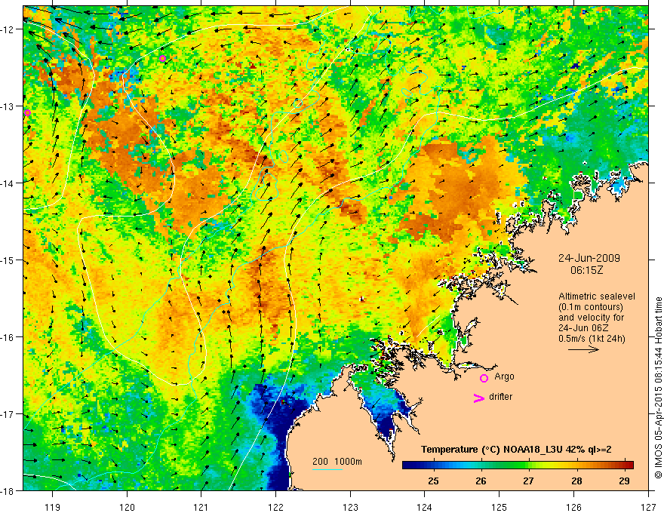The height and width of the screenshot is (513, 664).
Task: Click the -18 latitude axis label
Action: pos(9,490)
